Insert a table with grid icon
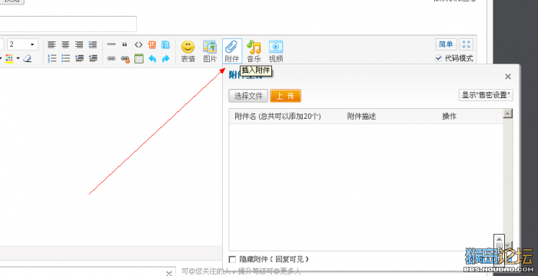This screenshot has height=276, width=538. click(138, 58)
